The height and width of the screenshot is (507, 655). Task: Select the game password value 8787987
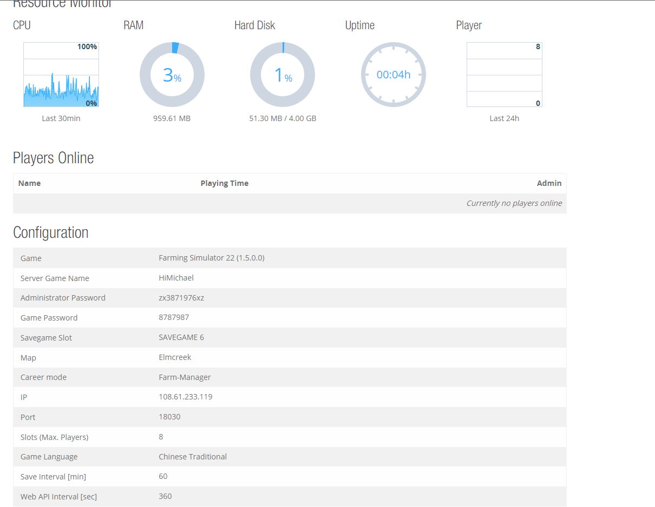click(174, 317)
